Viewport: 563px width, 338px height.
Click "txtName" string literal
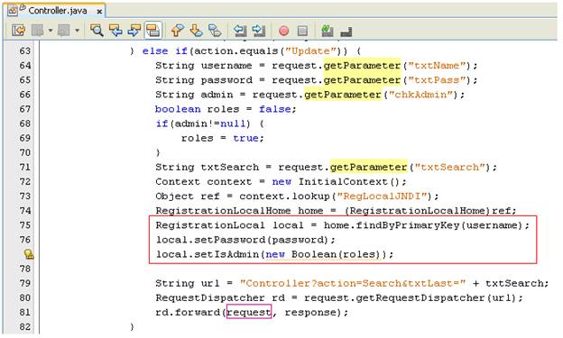click(x=437, y=66)
